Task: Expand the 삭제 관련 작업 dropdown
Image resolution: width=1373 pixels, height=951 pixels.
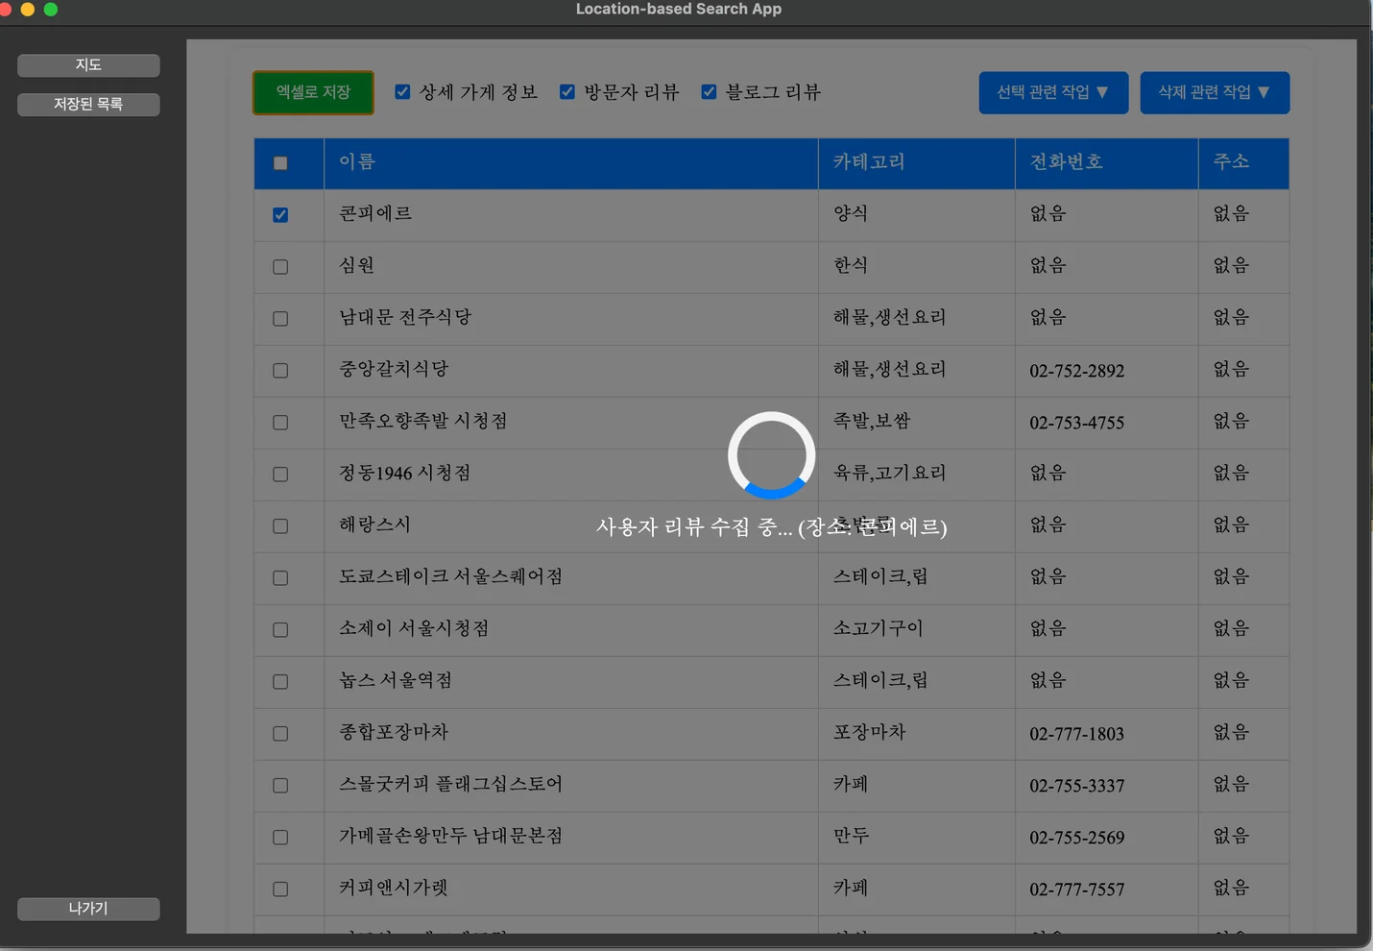Action: tap(1215, 92)
